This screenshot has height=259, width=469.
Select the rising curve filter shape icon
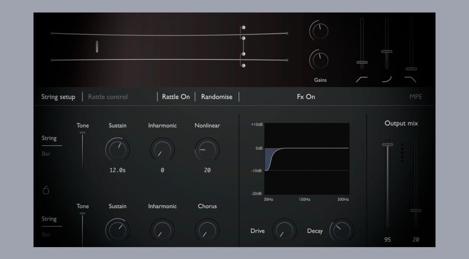coord(387,79)
